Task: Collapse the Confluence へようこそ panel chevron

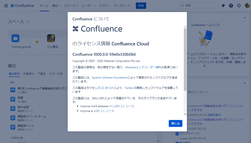Action: (244, 18)
